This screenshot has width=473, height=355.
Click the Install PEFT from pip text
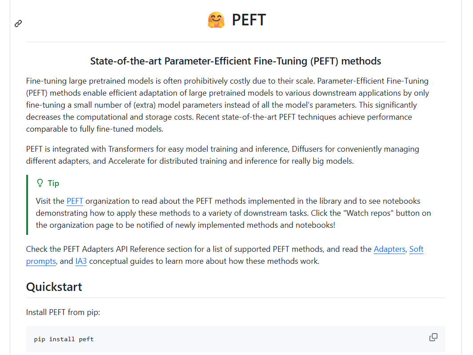pyautogui.click(x=63, y=312)
